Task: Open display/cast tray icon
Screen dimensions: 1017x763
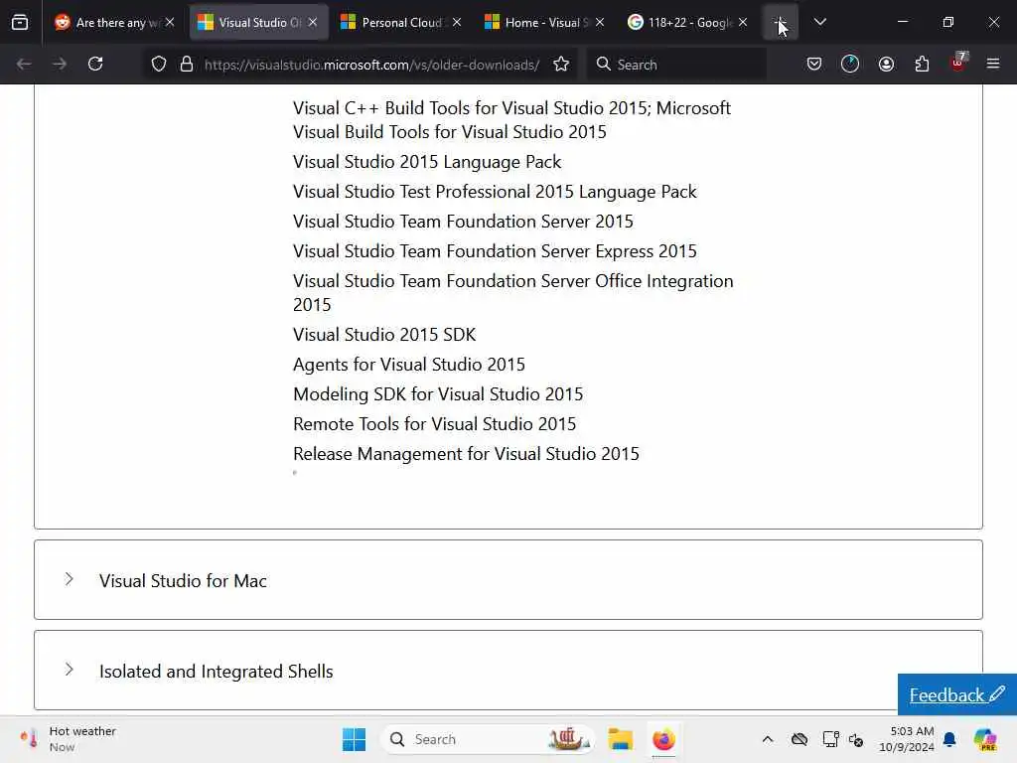Action: (x=830, y=739)
